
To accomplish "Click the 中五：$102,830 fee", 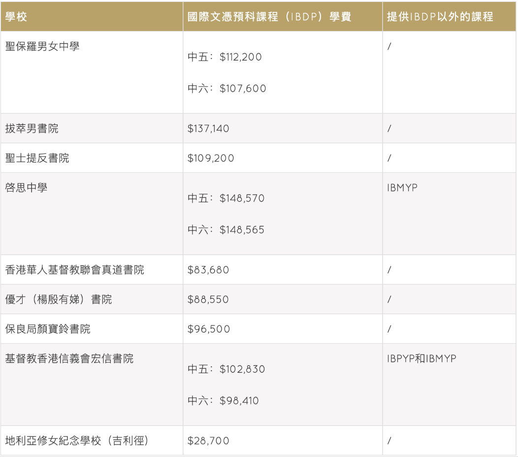I will 227,369.
